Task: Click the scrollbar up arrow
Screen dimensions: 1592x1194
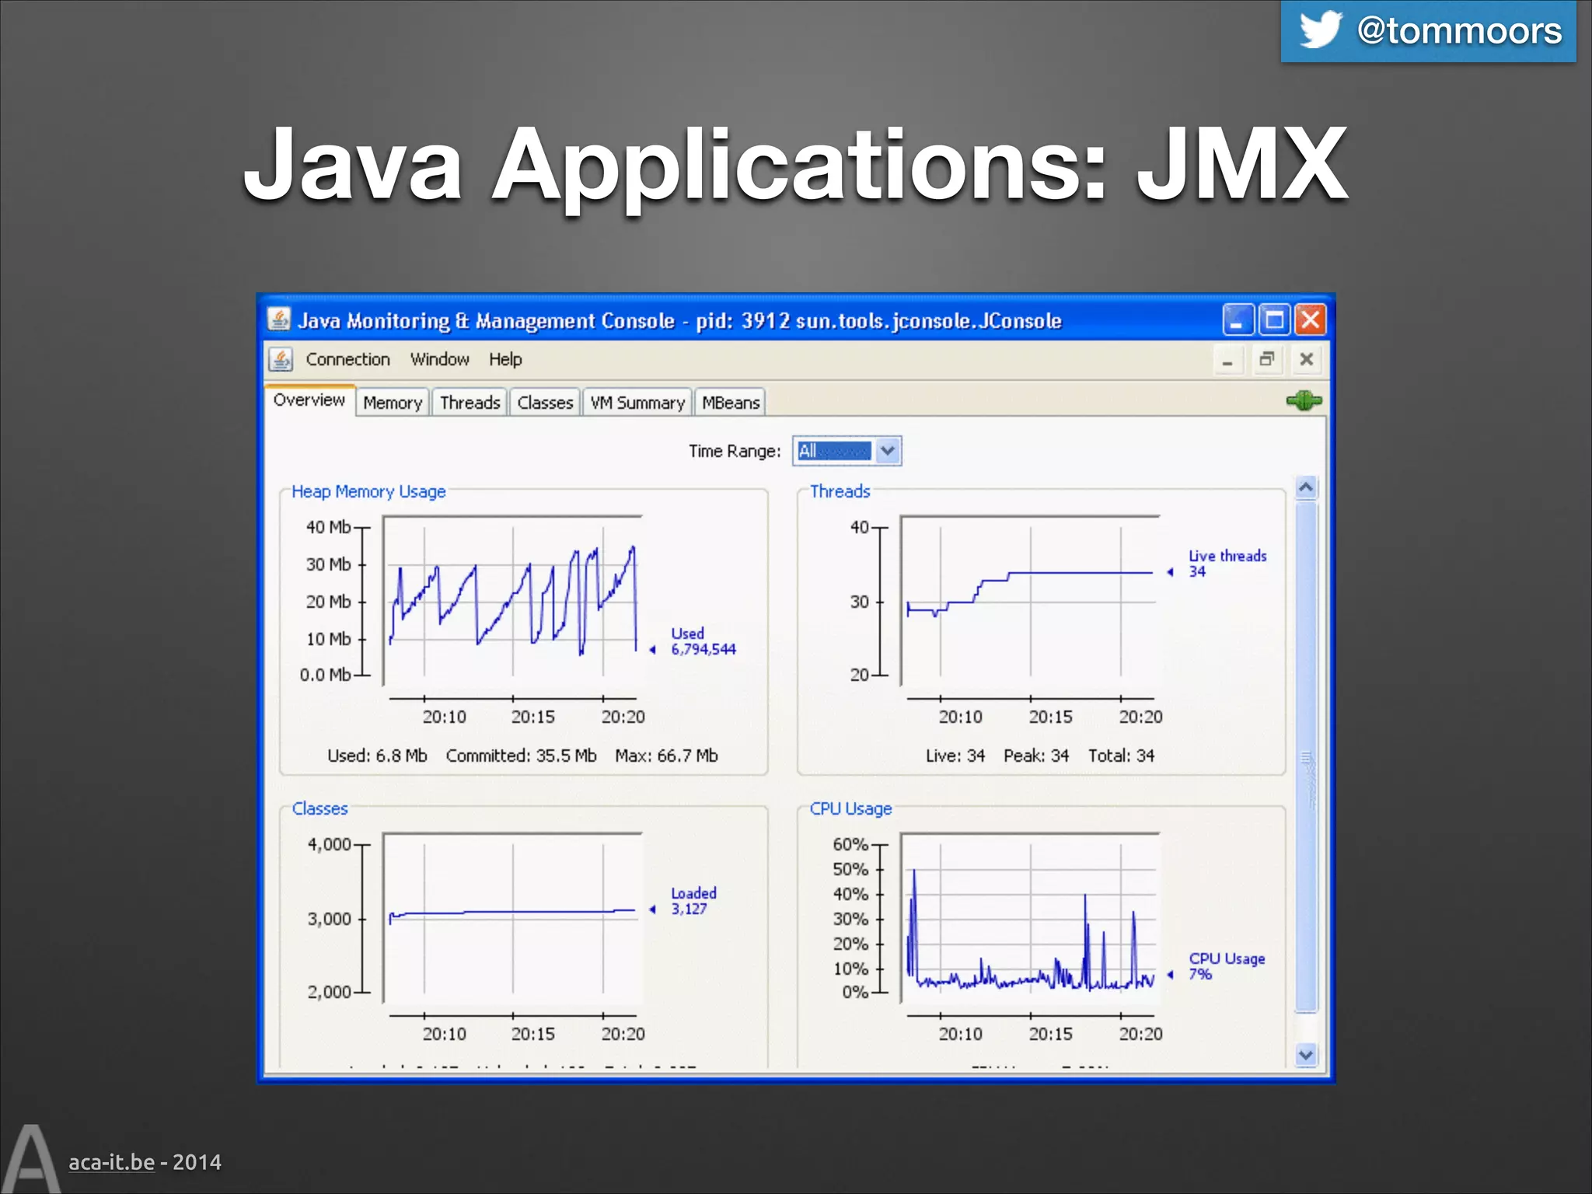Action: (x=1306, y=487)
